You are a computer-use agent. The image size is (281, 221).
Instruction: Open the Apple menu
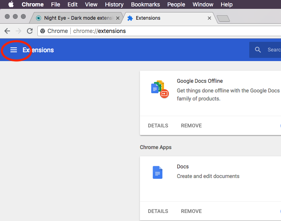tap(11, 4)
